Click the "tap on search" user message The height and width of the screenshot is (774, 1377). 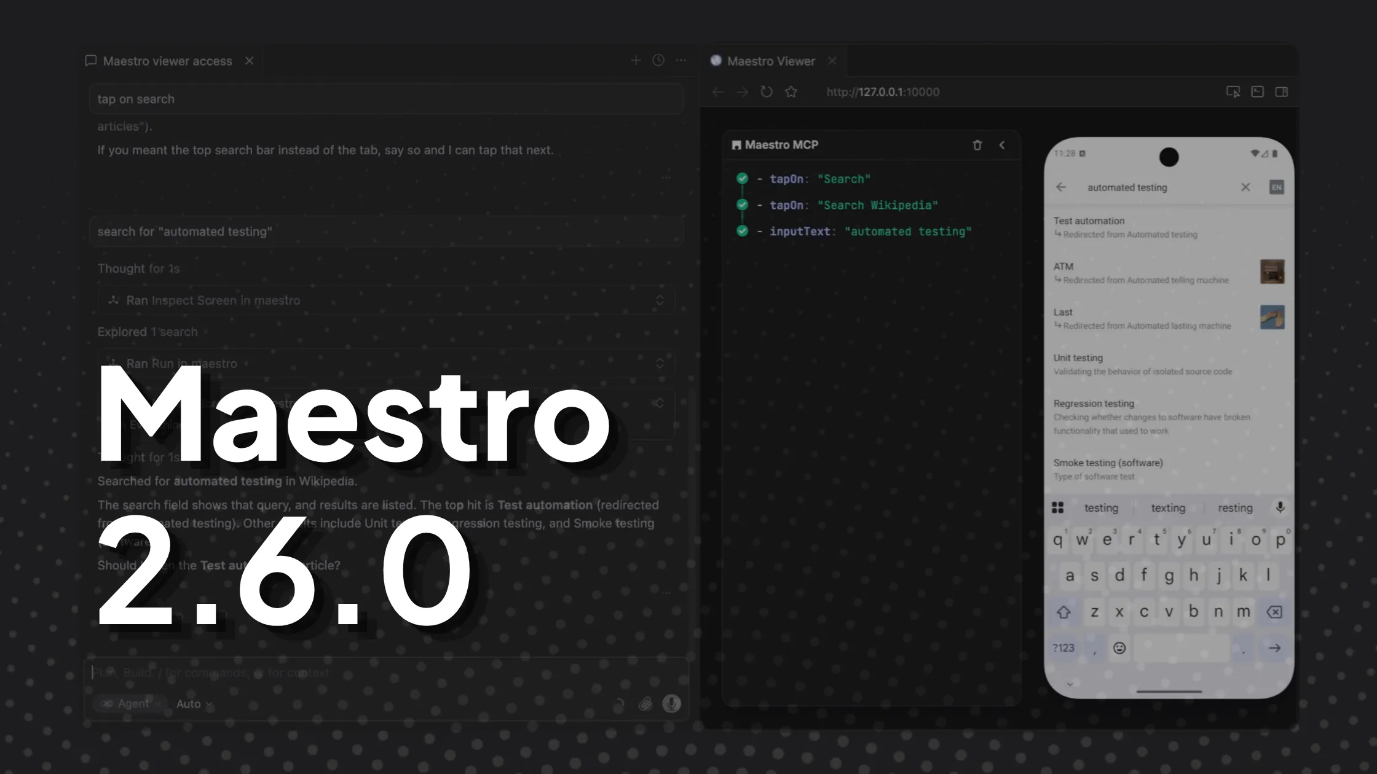pos(386,99)
